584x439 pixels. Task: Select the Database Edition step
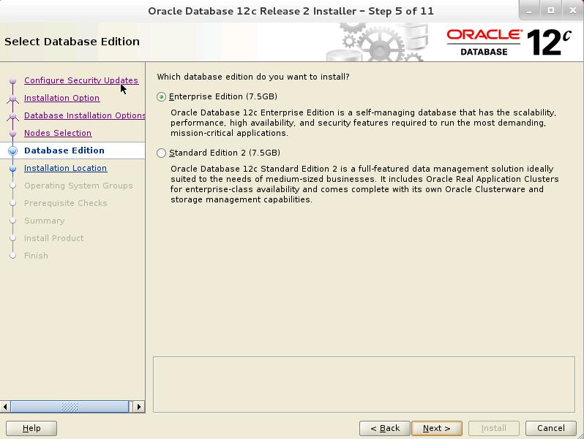tap(64, 150)
